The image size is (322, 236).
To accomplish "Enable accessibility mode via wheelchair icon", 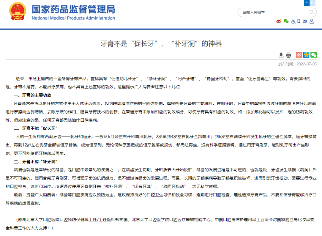I will click(293, 22).
